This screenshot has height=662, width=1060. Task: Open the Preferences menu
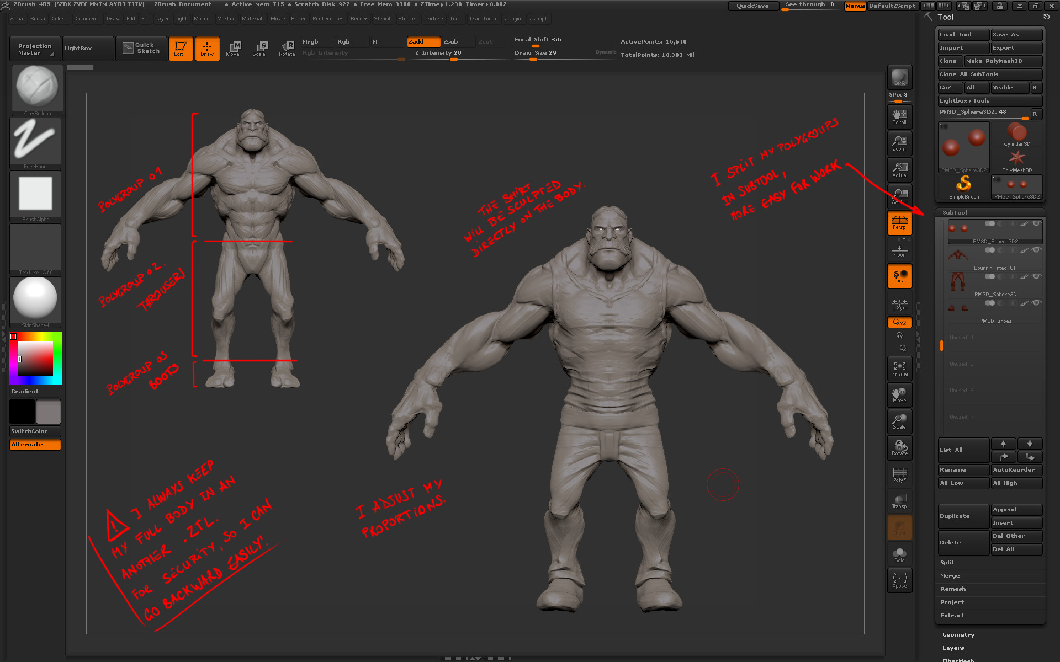pyautogui.click(x=328, y=19)
